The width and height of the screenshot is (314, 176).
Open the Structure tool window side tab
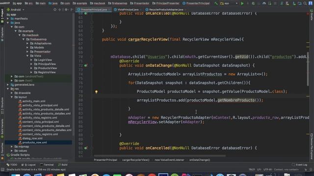click(x=2, y=106)
